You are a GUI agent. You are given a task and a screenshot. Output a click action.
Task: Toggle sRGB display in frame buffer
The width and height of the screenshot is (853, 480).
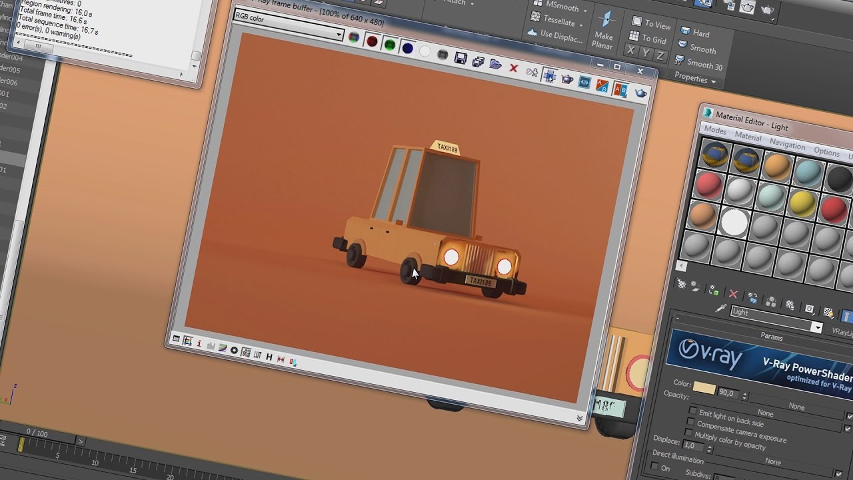point(246,353)
